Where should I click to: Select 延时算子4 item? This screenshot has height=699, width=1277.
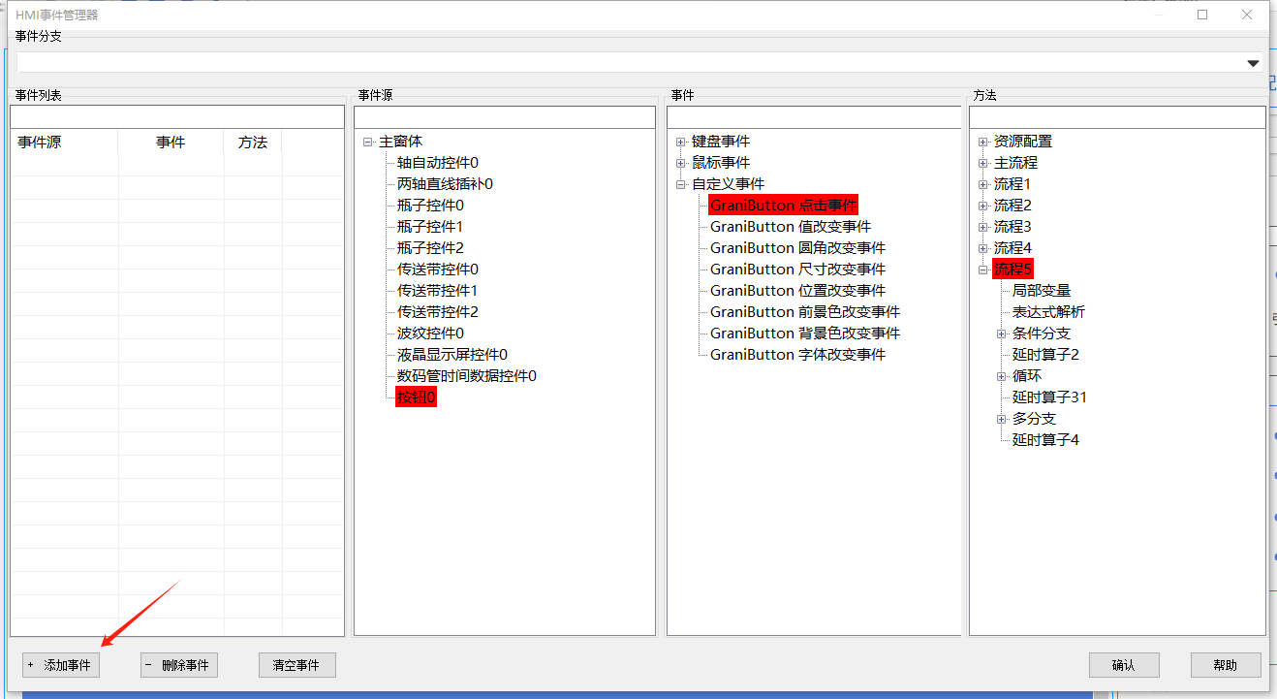click(1045, 440)
